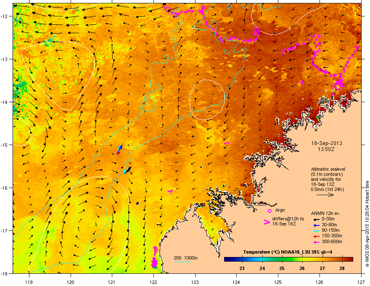Screen dimensions: 370x286
Task: Click the cyan 200/1000m isobath legend line
Action: (x=182, y=262)
